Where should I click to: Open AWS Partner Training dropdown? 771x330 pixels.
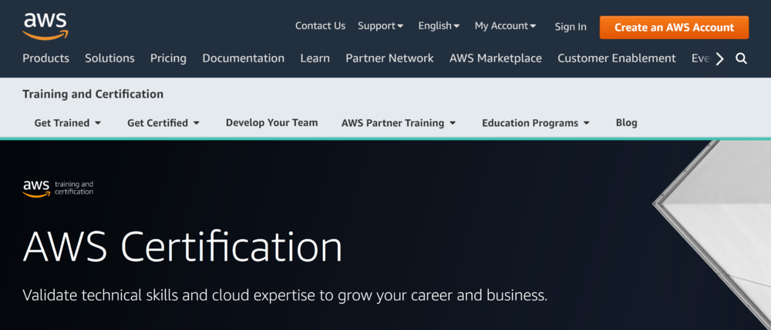click(x=398, y=123)
